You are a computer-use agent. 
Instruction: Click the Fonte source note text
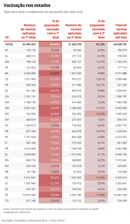click(x=51, y=209)
